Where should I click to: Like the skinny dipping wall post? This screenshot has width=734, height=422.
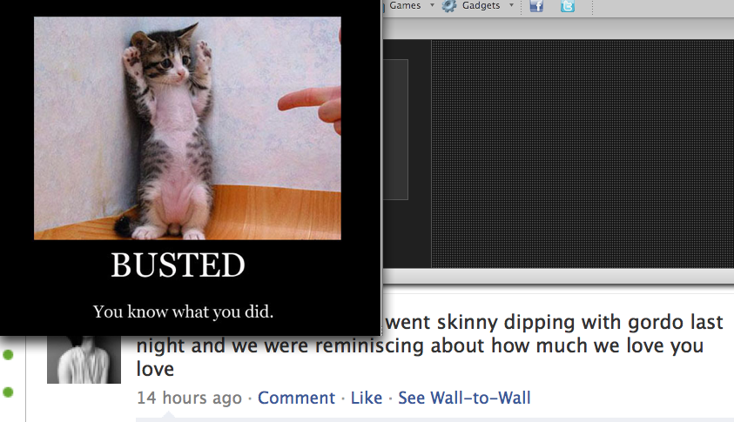tap(367, 398)
